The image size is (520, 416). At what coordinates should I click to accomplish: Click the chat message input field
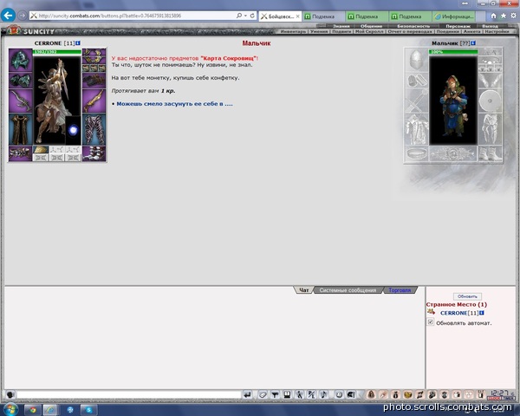click(x=128, y=395)
